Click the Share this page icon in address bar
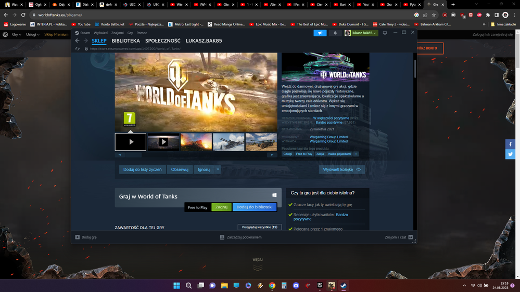This screenshot has height=292, width=520. [425, 15]
